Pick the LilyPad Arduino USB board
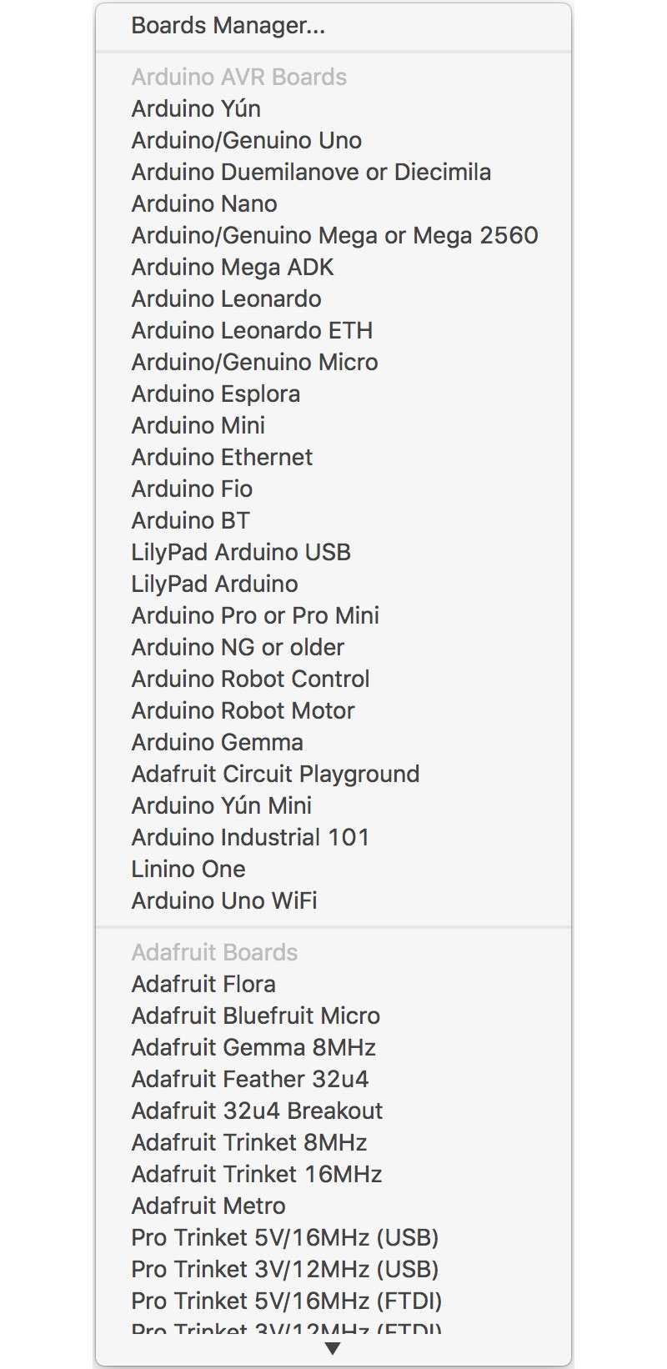 241,552
